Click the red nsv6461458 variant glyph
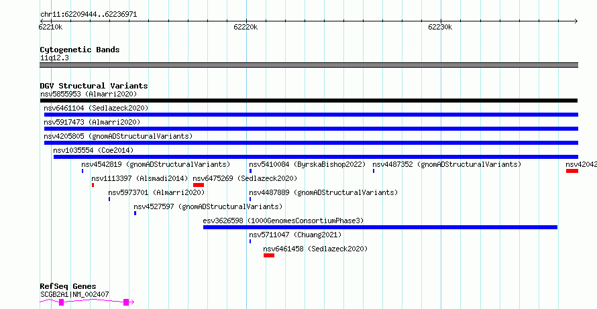 [269, 255]
